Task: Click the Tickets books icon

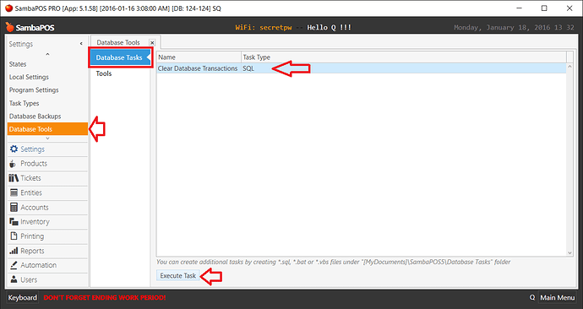Action: (14, 178)
